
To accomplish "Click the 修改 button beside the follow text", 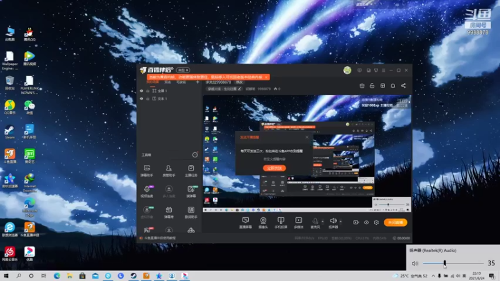I will pos(239,82).
